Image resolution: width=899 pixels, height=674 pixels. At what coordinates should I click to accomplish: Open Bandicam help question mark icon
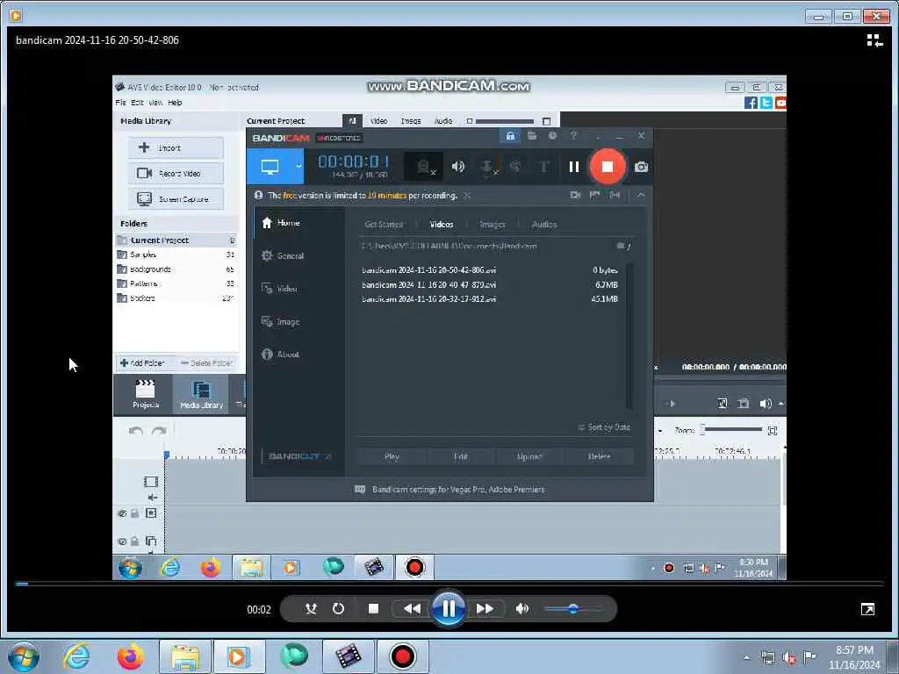pos(573,136)
